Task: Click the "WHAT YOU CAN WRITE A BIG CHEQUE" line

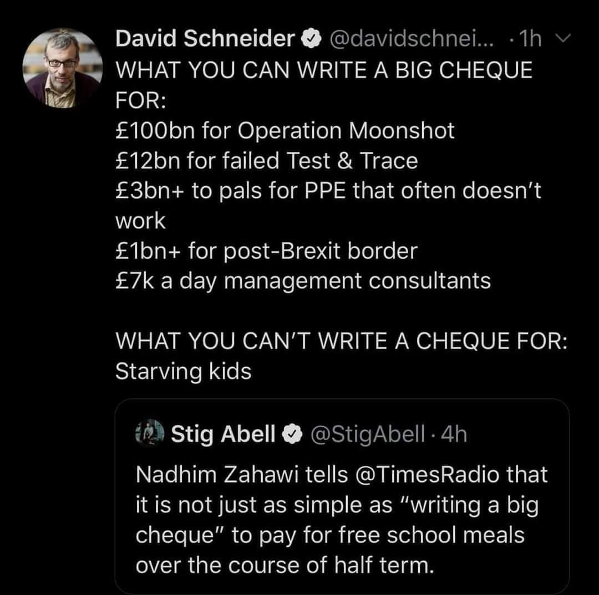Action: (x=323, y=70)
